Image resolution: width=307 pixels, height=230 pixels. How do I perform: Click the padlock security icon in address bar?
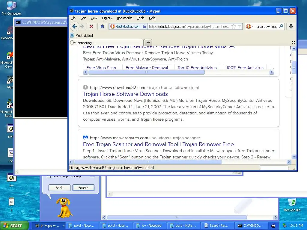point(144,26)
